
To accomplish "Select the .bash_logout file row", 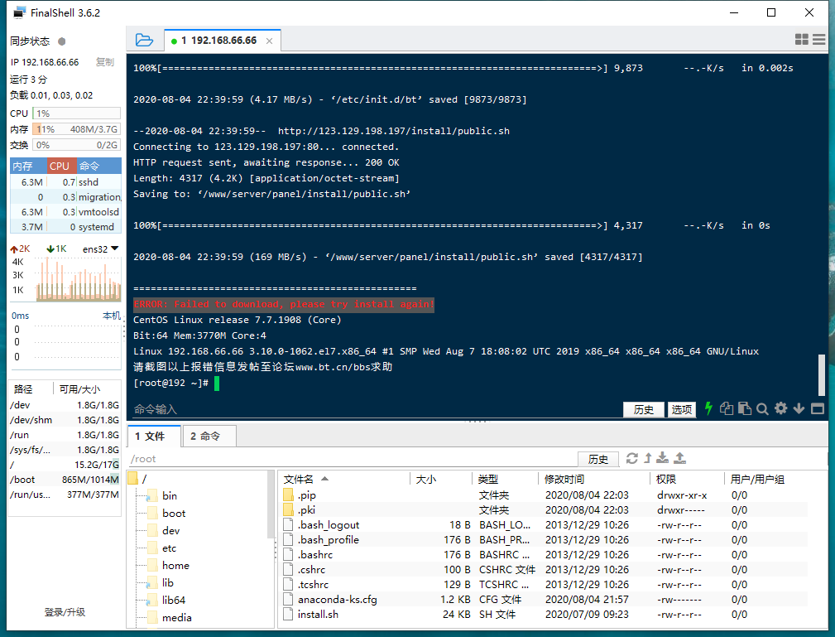I will pyautogui.click(x=545, y=525).
